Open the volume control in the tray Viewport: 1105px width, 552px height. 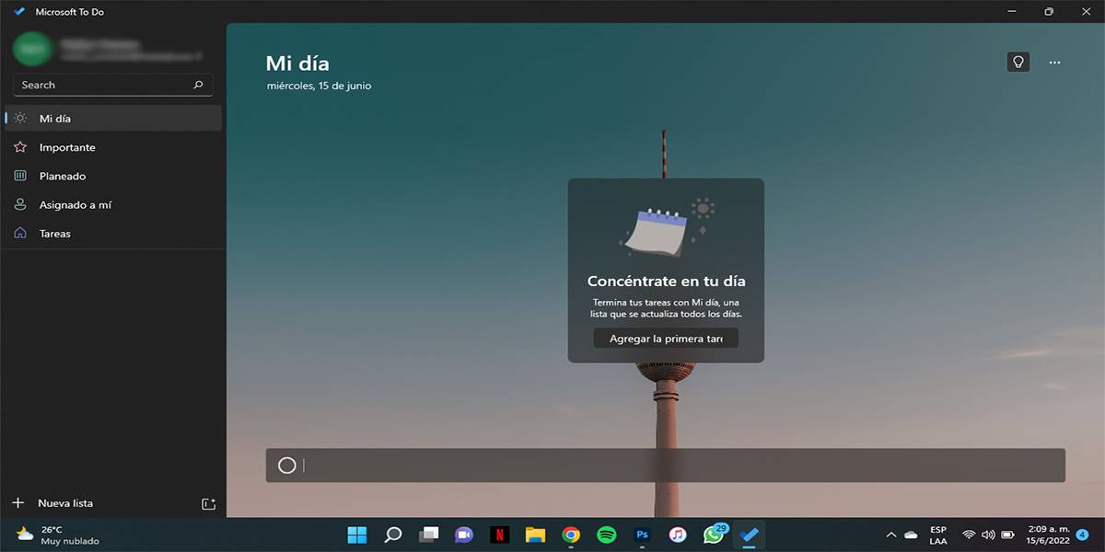[988, 535]
